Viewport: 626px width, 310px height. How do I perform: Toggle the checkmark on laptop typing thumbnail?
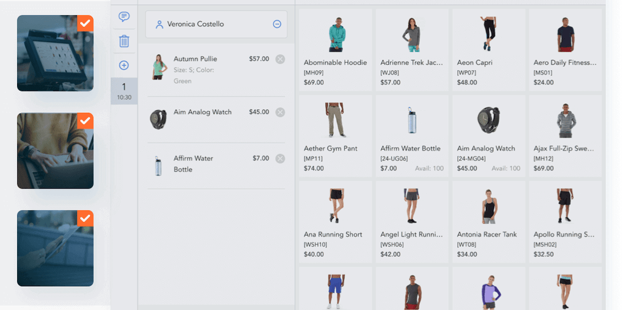85,121
